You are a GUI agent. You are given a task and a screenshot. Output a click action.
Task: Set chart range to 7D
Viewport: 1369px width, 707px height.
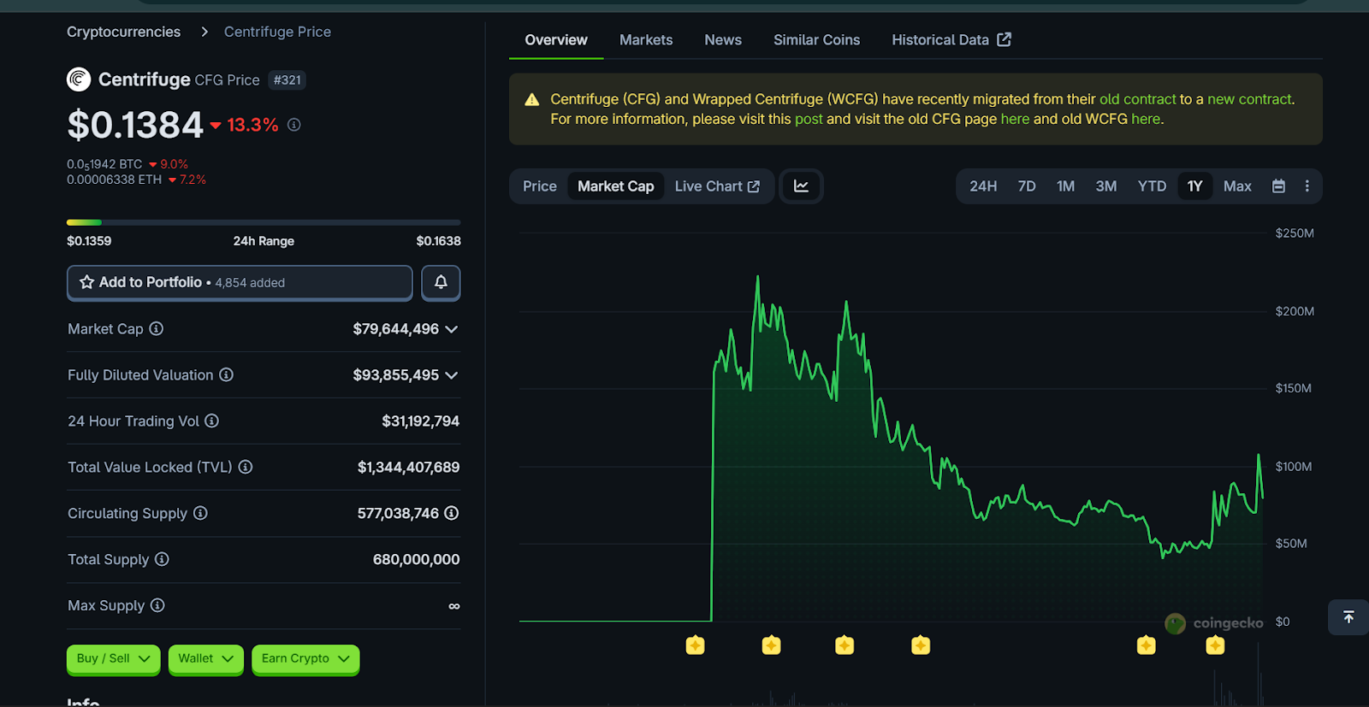click(1027, 186)
